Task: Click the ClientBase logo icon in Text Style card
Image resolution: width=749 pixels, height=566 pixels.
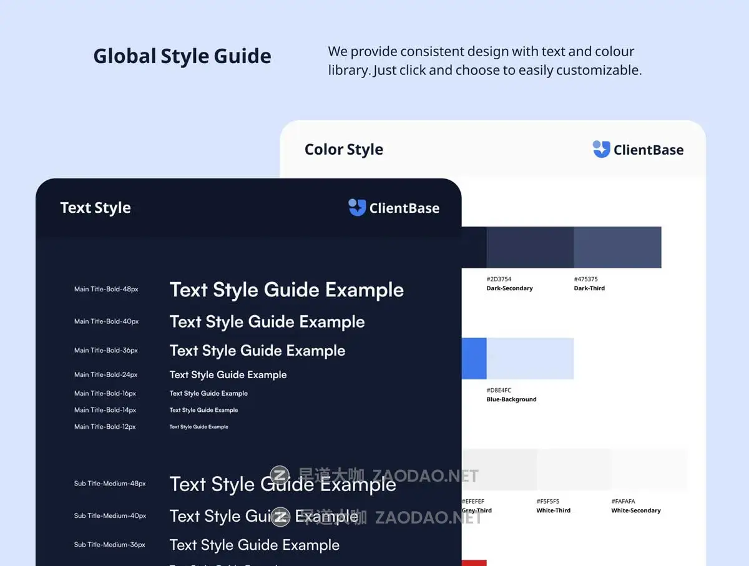Action: 357,208
